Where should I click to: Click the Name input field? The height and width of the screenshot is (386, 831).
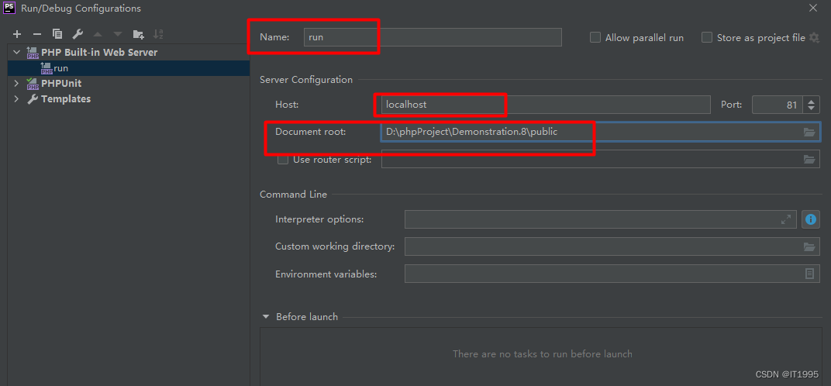[433, 37]
